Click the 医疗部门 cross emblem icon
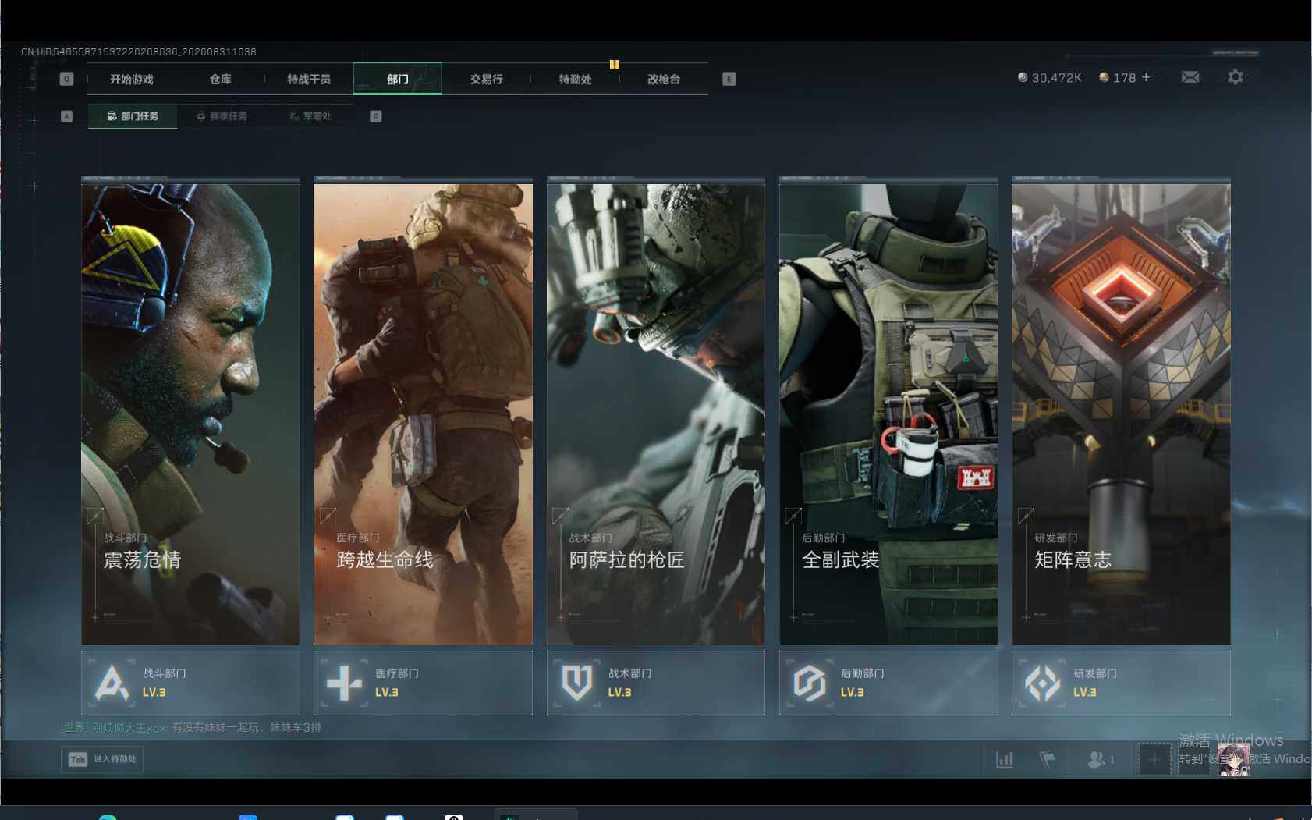This screenshot has height=820, width=1312. (344, 683)
